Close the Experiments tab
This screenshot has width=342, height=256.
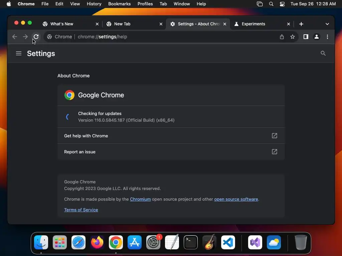(x=288, y=24)
